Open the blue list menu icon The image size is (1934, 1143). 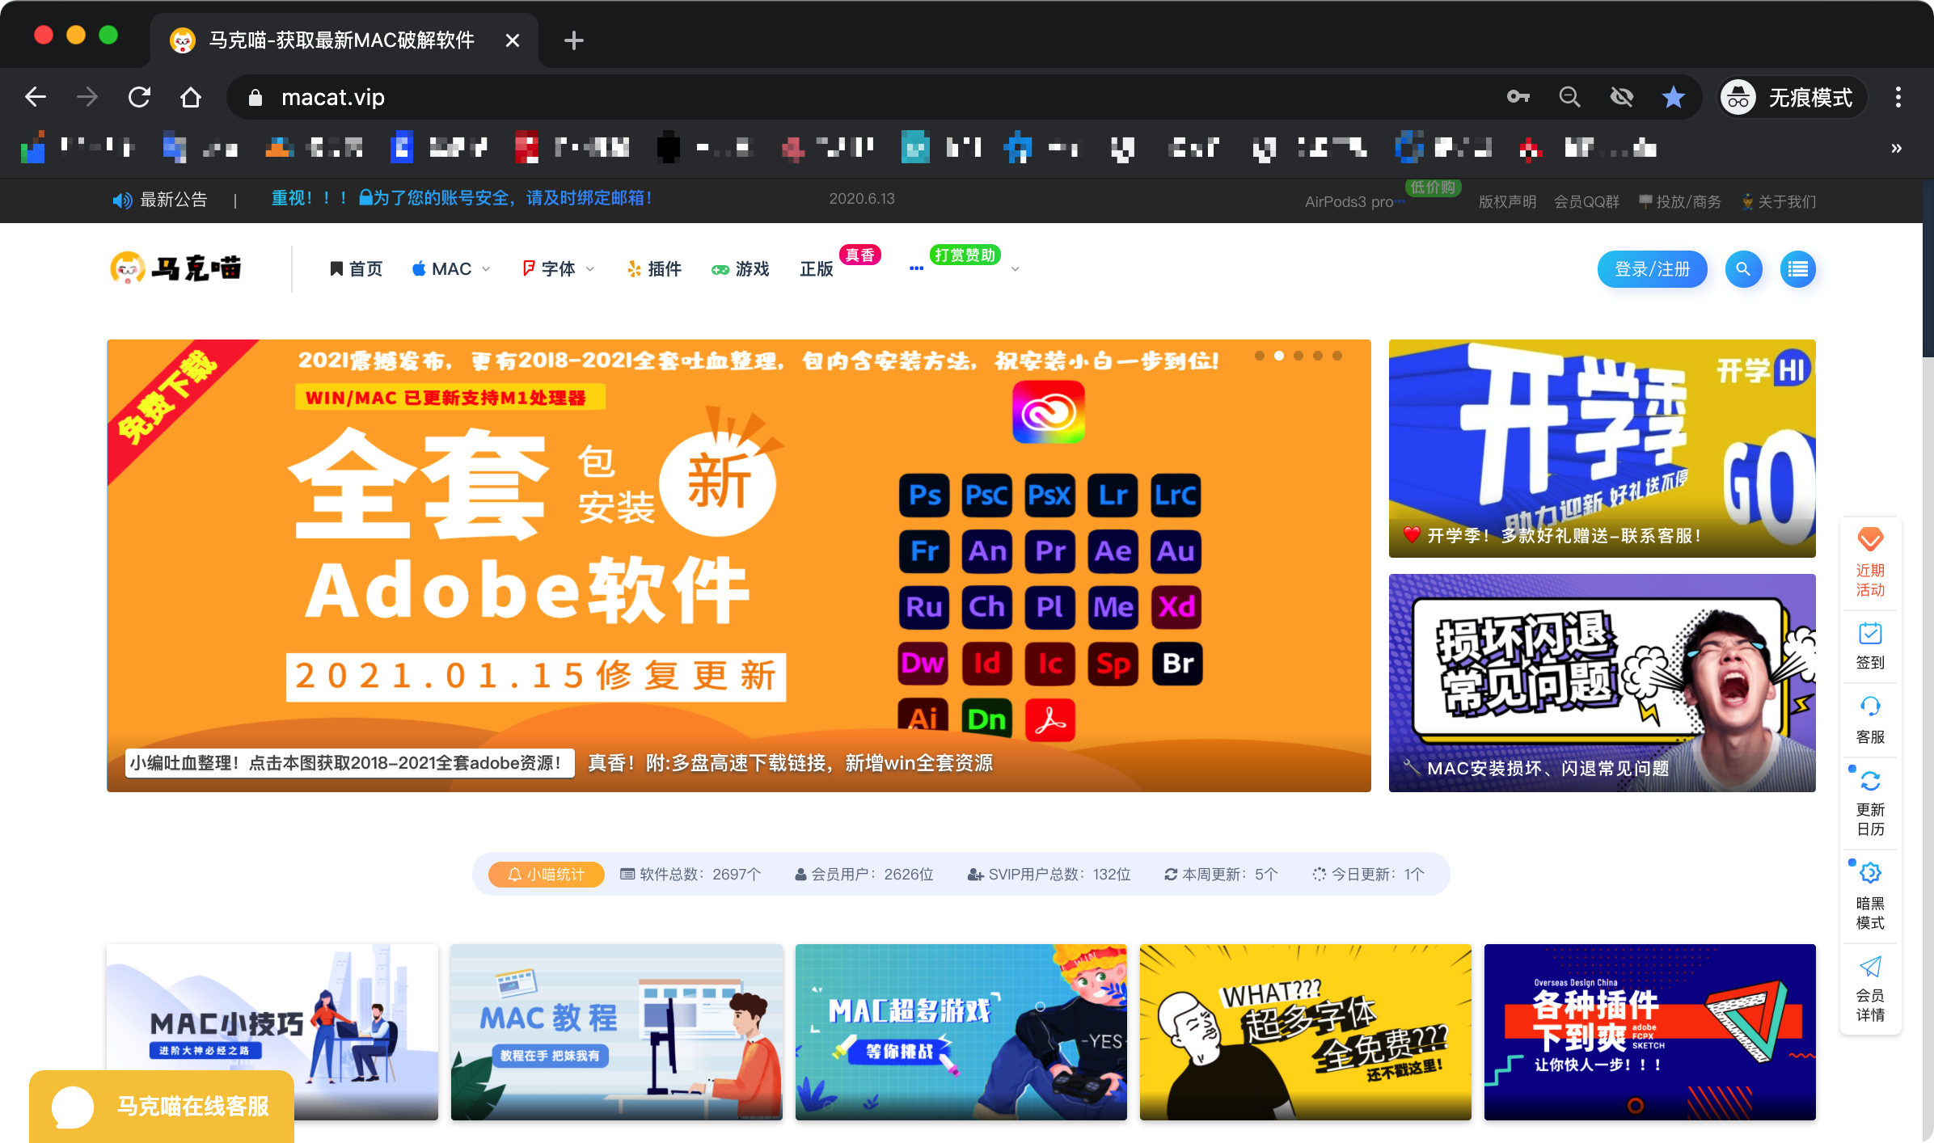tap(1798, 269)
